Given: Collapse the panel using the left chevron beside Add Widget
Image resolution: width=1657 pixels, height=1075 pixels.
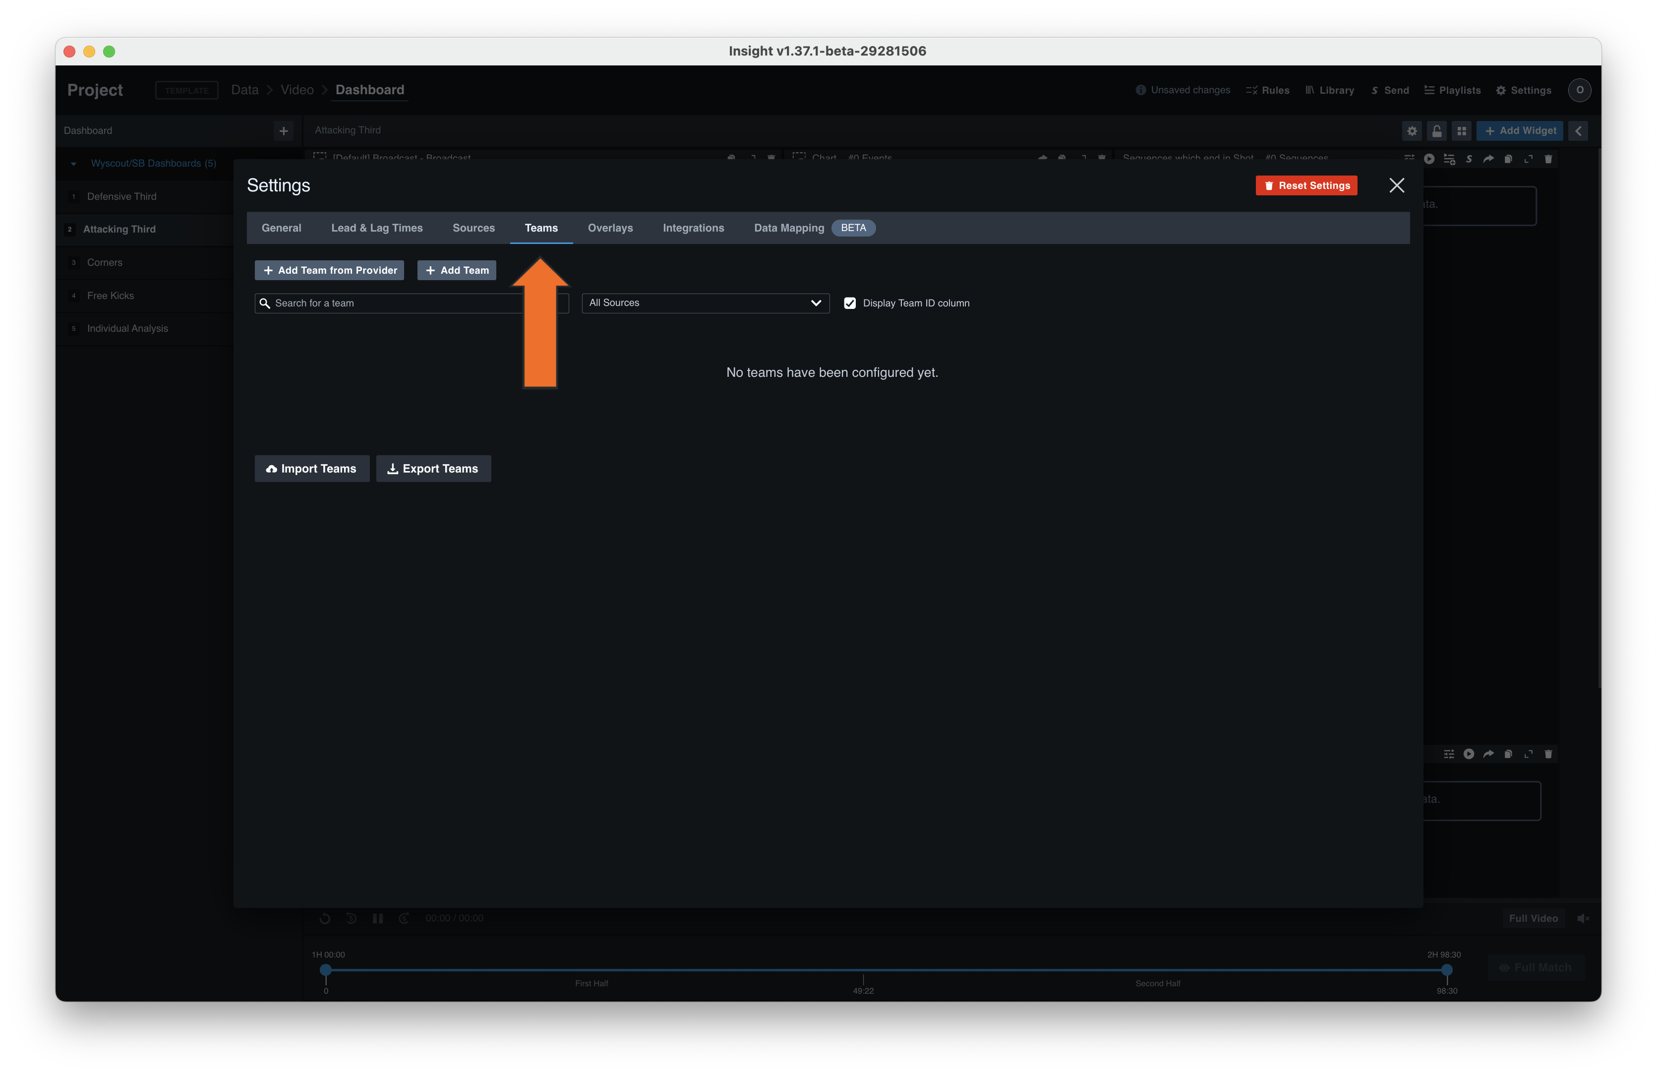Looking at the screenshot, I should [1578, 131].
